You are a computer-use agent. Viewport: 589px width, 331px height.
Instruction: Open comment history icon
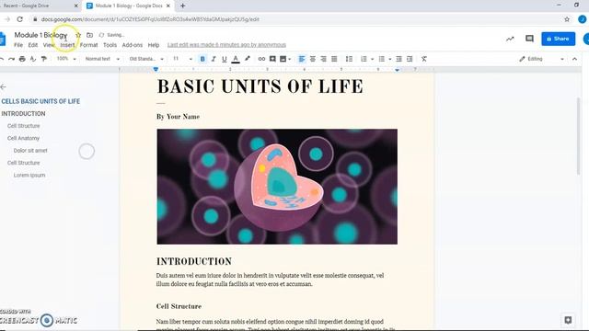click(x=529, y=39)
